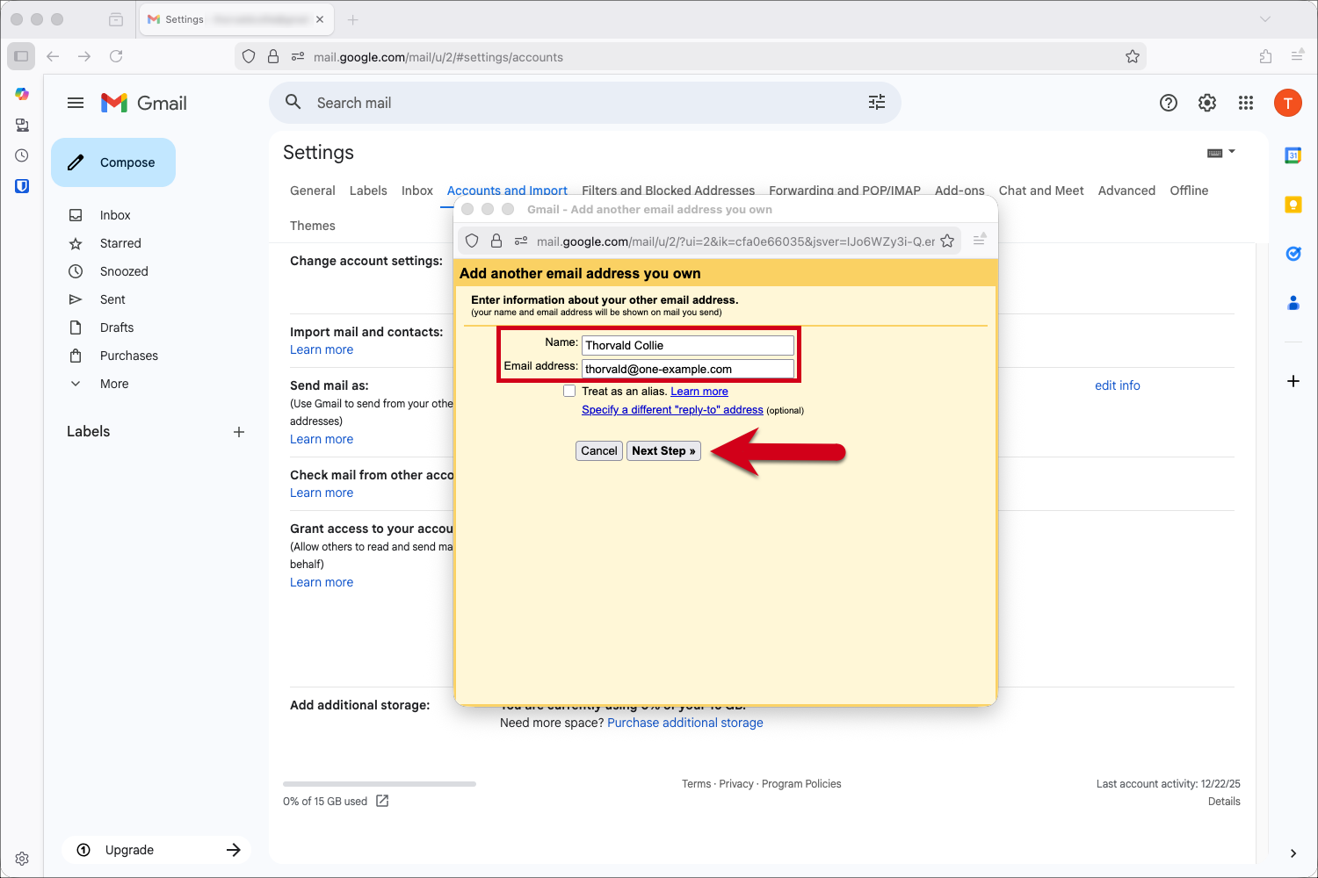Switch to the Filters and Blocked Addresses tab
1318x878 pixels.
[x=668, y=191]
